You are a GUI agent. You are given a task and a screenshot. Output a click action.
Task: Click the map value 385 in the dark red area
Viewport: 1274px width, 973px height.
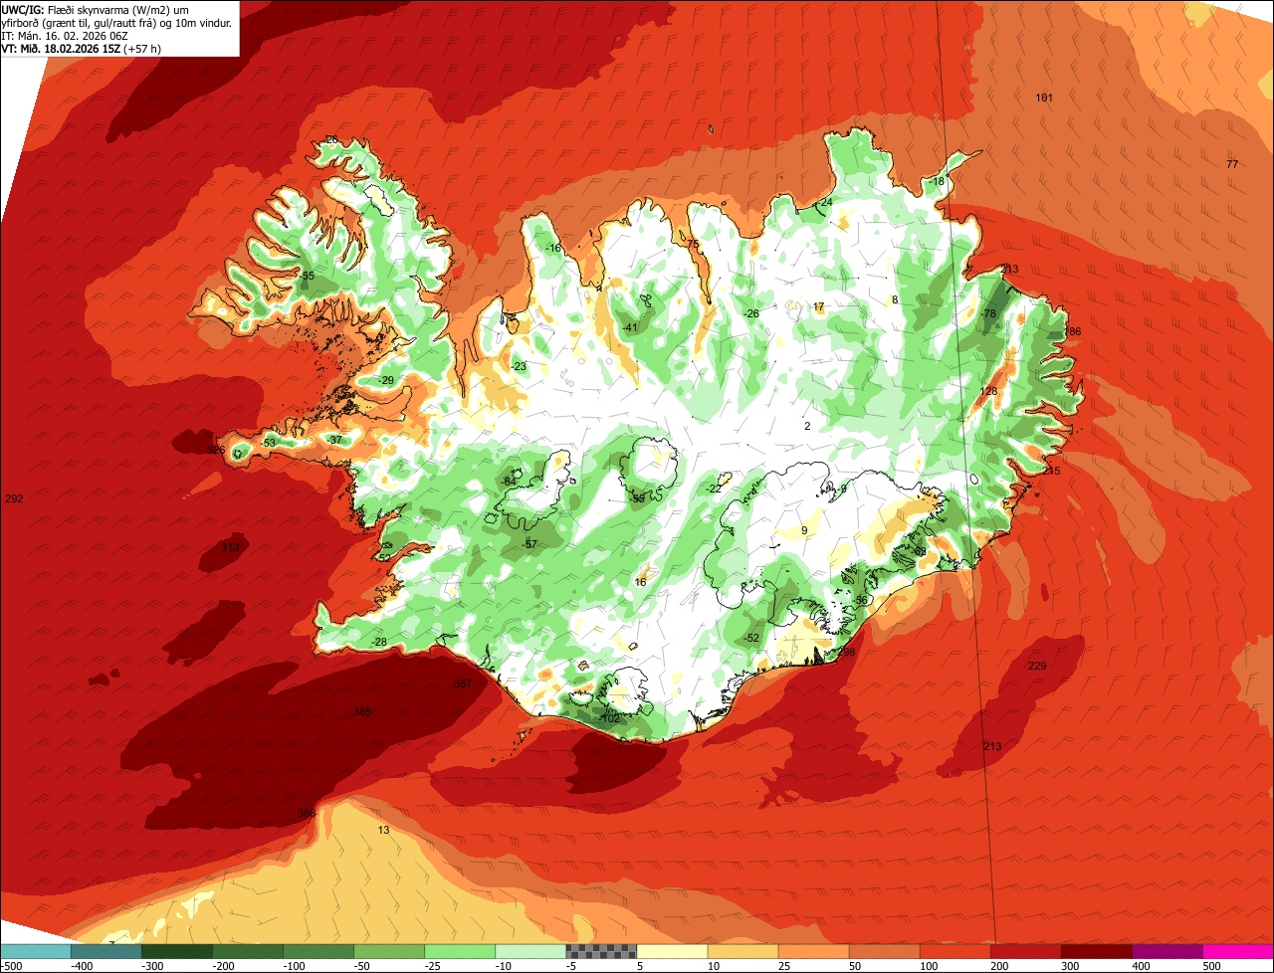[362, 711]
